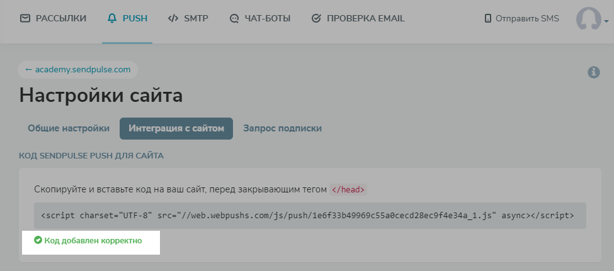This screenshot has width=614, height=271.
Task: Click the script code snippet field
Action: tap(309, 215)
